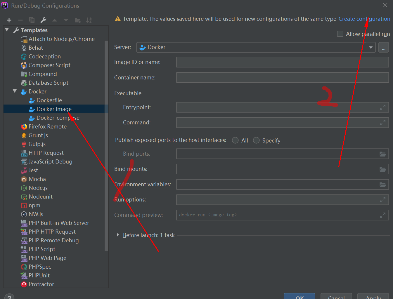This screenshot has height=299, width=393.
Task: Expand the Before launch section
Action: click(118, 235)
